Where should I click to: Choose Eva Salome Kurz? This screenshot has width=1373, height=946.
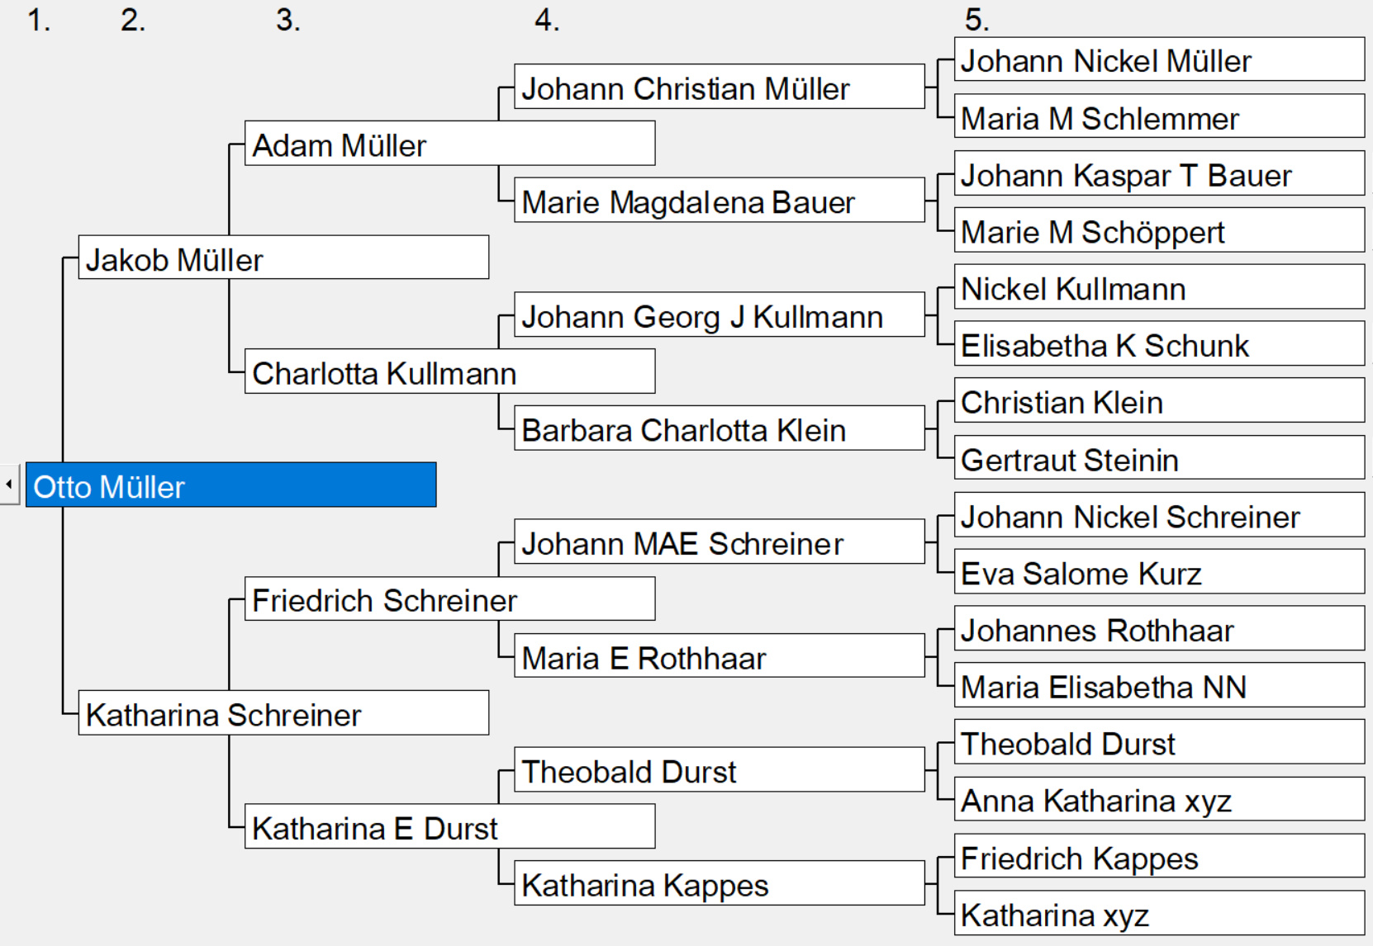pos(1160,571)
